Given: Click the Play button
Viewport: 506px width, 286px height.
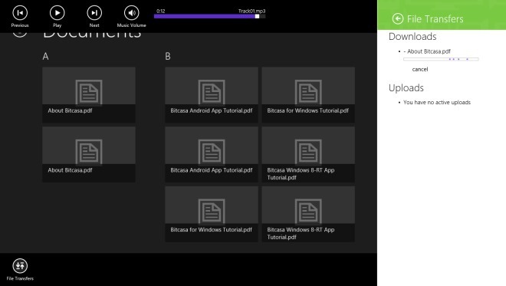Looking at the screenshot, I should coord(58,13).
